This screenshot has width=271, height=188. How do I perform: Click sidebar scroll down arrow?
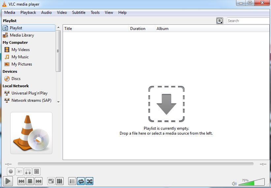(58, 102)
